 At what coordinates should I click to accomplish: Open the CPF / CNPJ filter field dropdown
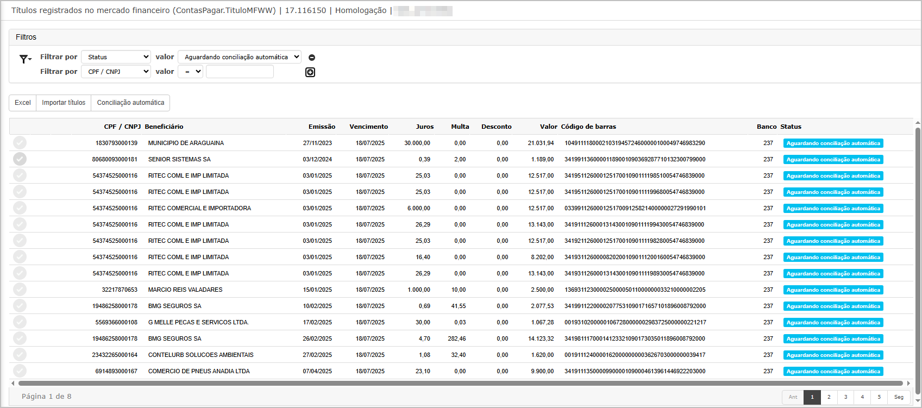pos(116,72)
